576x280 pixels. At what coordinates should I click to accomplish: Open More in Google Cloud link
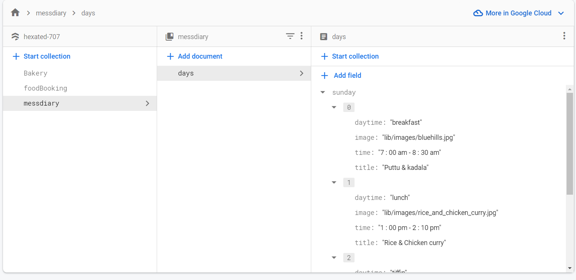(x=518, y=13)
